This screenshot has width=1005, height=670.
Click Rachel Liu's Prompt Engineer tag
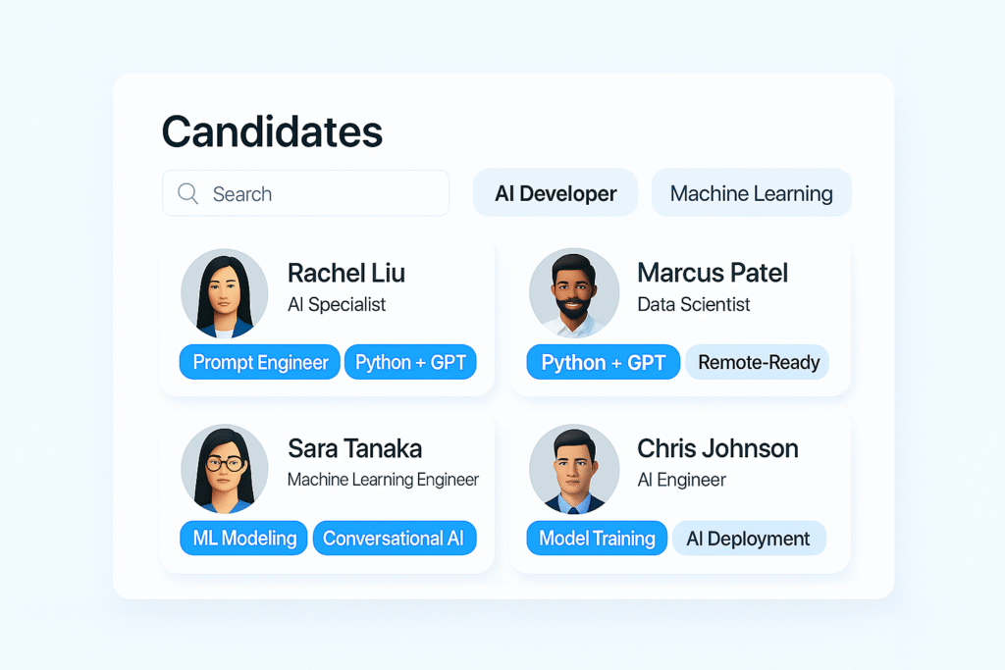coord(259,363)
